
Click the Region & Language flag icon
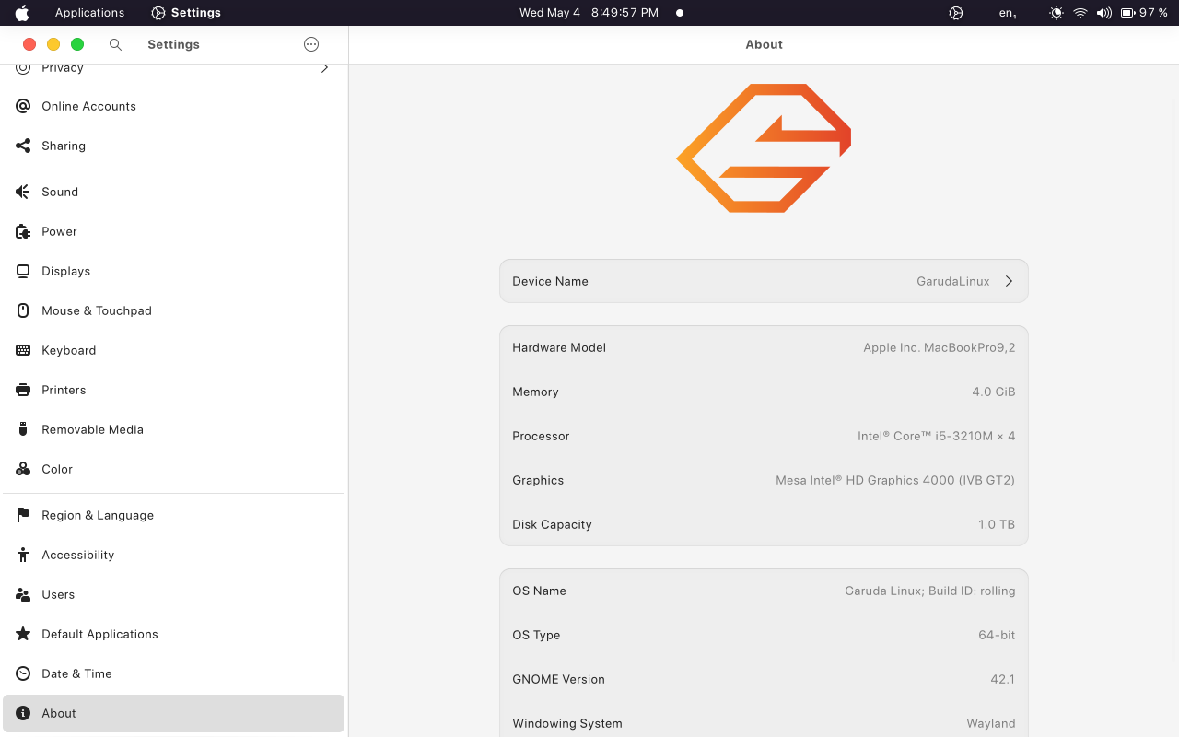[23, 515]
